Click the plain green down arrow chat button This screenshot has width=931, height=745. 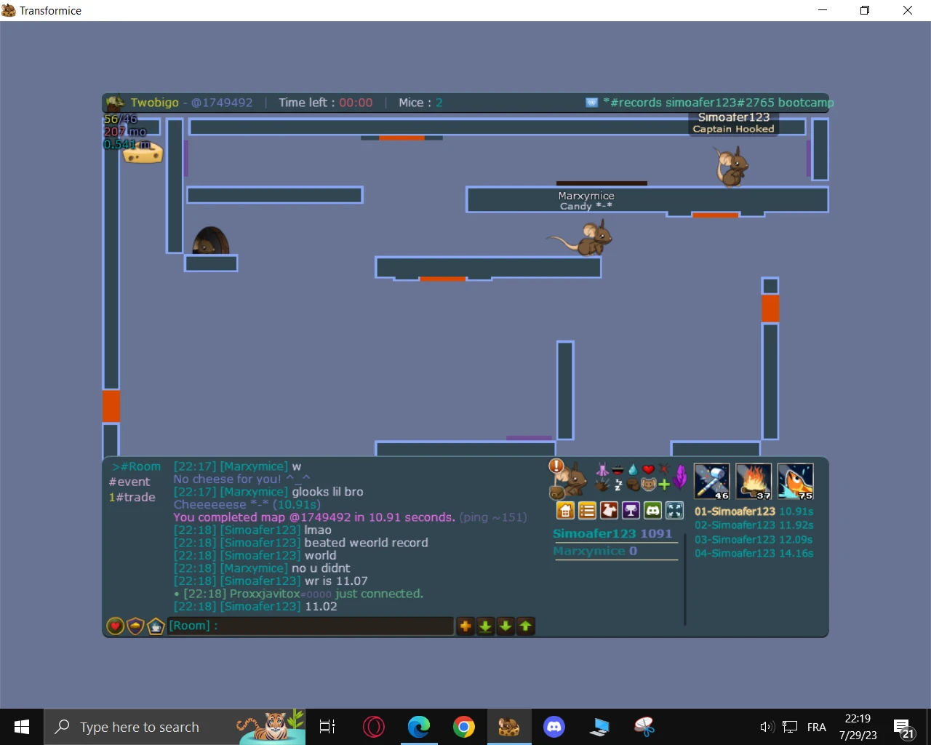pos(506,626)
